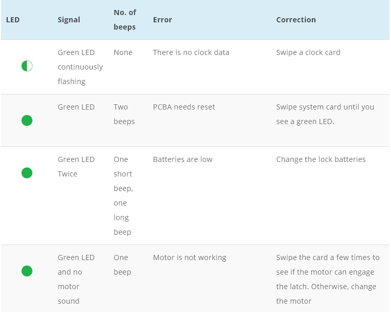
Task: Click 'Green LED continuously flashing' signal cell
Action: [80, 67]
